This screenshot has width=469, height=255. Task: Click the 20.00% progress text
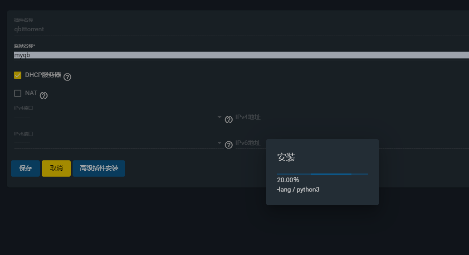click(x=288, y=180)
